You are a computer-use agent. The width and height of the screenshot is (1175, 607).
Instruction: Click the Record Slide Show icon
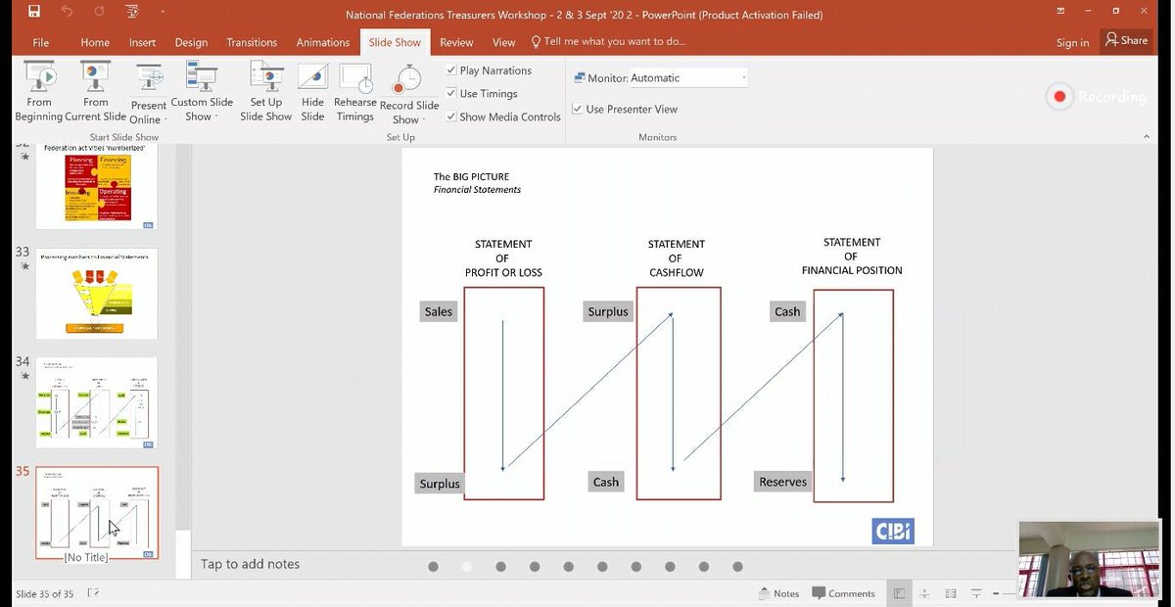click(406, 79)
